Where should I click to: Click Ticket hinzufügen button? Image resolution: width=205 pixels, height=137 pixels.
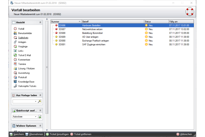(57, 134)
